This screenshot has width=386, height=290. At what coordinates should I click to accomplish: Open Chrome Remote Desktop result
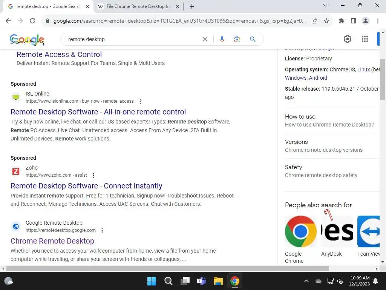(x=52, y=241)
